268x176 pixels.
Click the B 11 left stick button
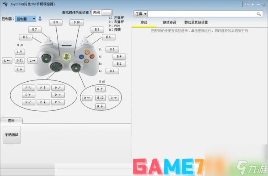click(20, 60)
